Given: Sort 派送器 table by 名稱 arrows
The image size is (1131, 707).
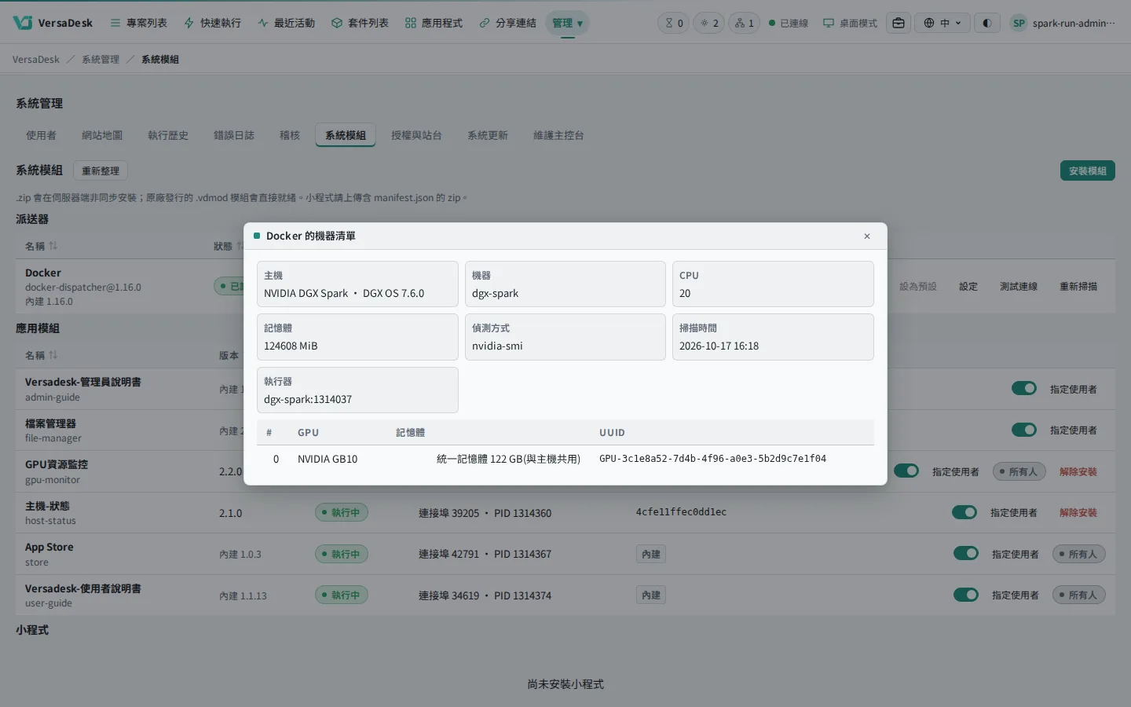Looking at the screenshot, I should [x=53, y=246].
